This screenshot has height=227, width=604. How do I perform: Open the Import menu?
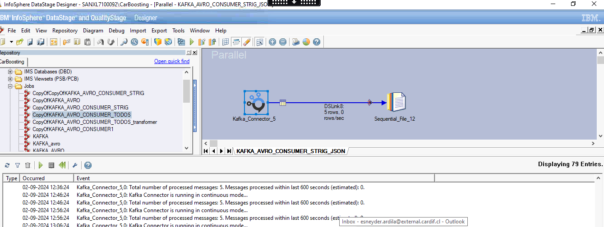pos(138,31)
